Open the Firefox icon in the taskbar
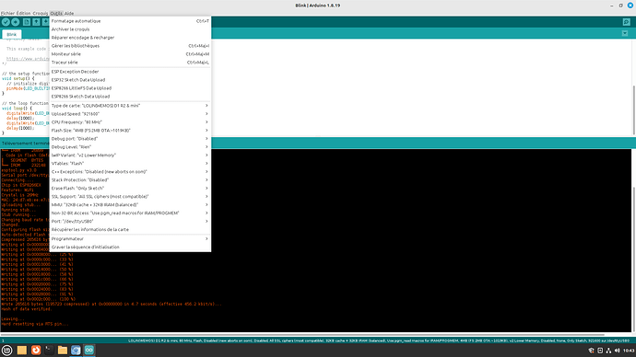 tap(36, 350)
